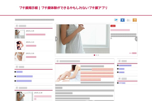Open the 2015 archive month link

point(122,83)
